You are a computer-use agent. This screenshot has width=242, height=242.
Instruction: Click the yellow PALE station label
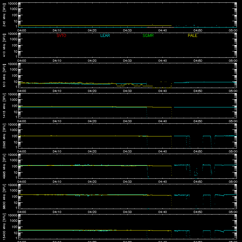click(x=192, y=35)
